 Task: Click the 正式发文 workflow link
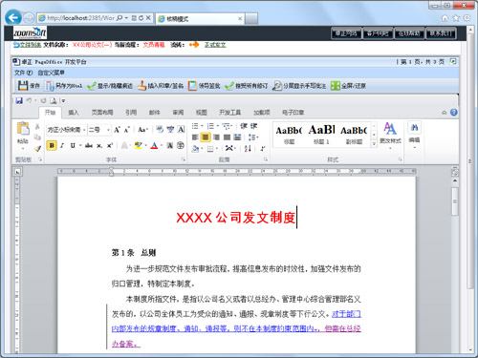[215, 45]
